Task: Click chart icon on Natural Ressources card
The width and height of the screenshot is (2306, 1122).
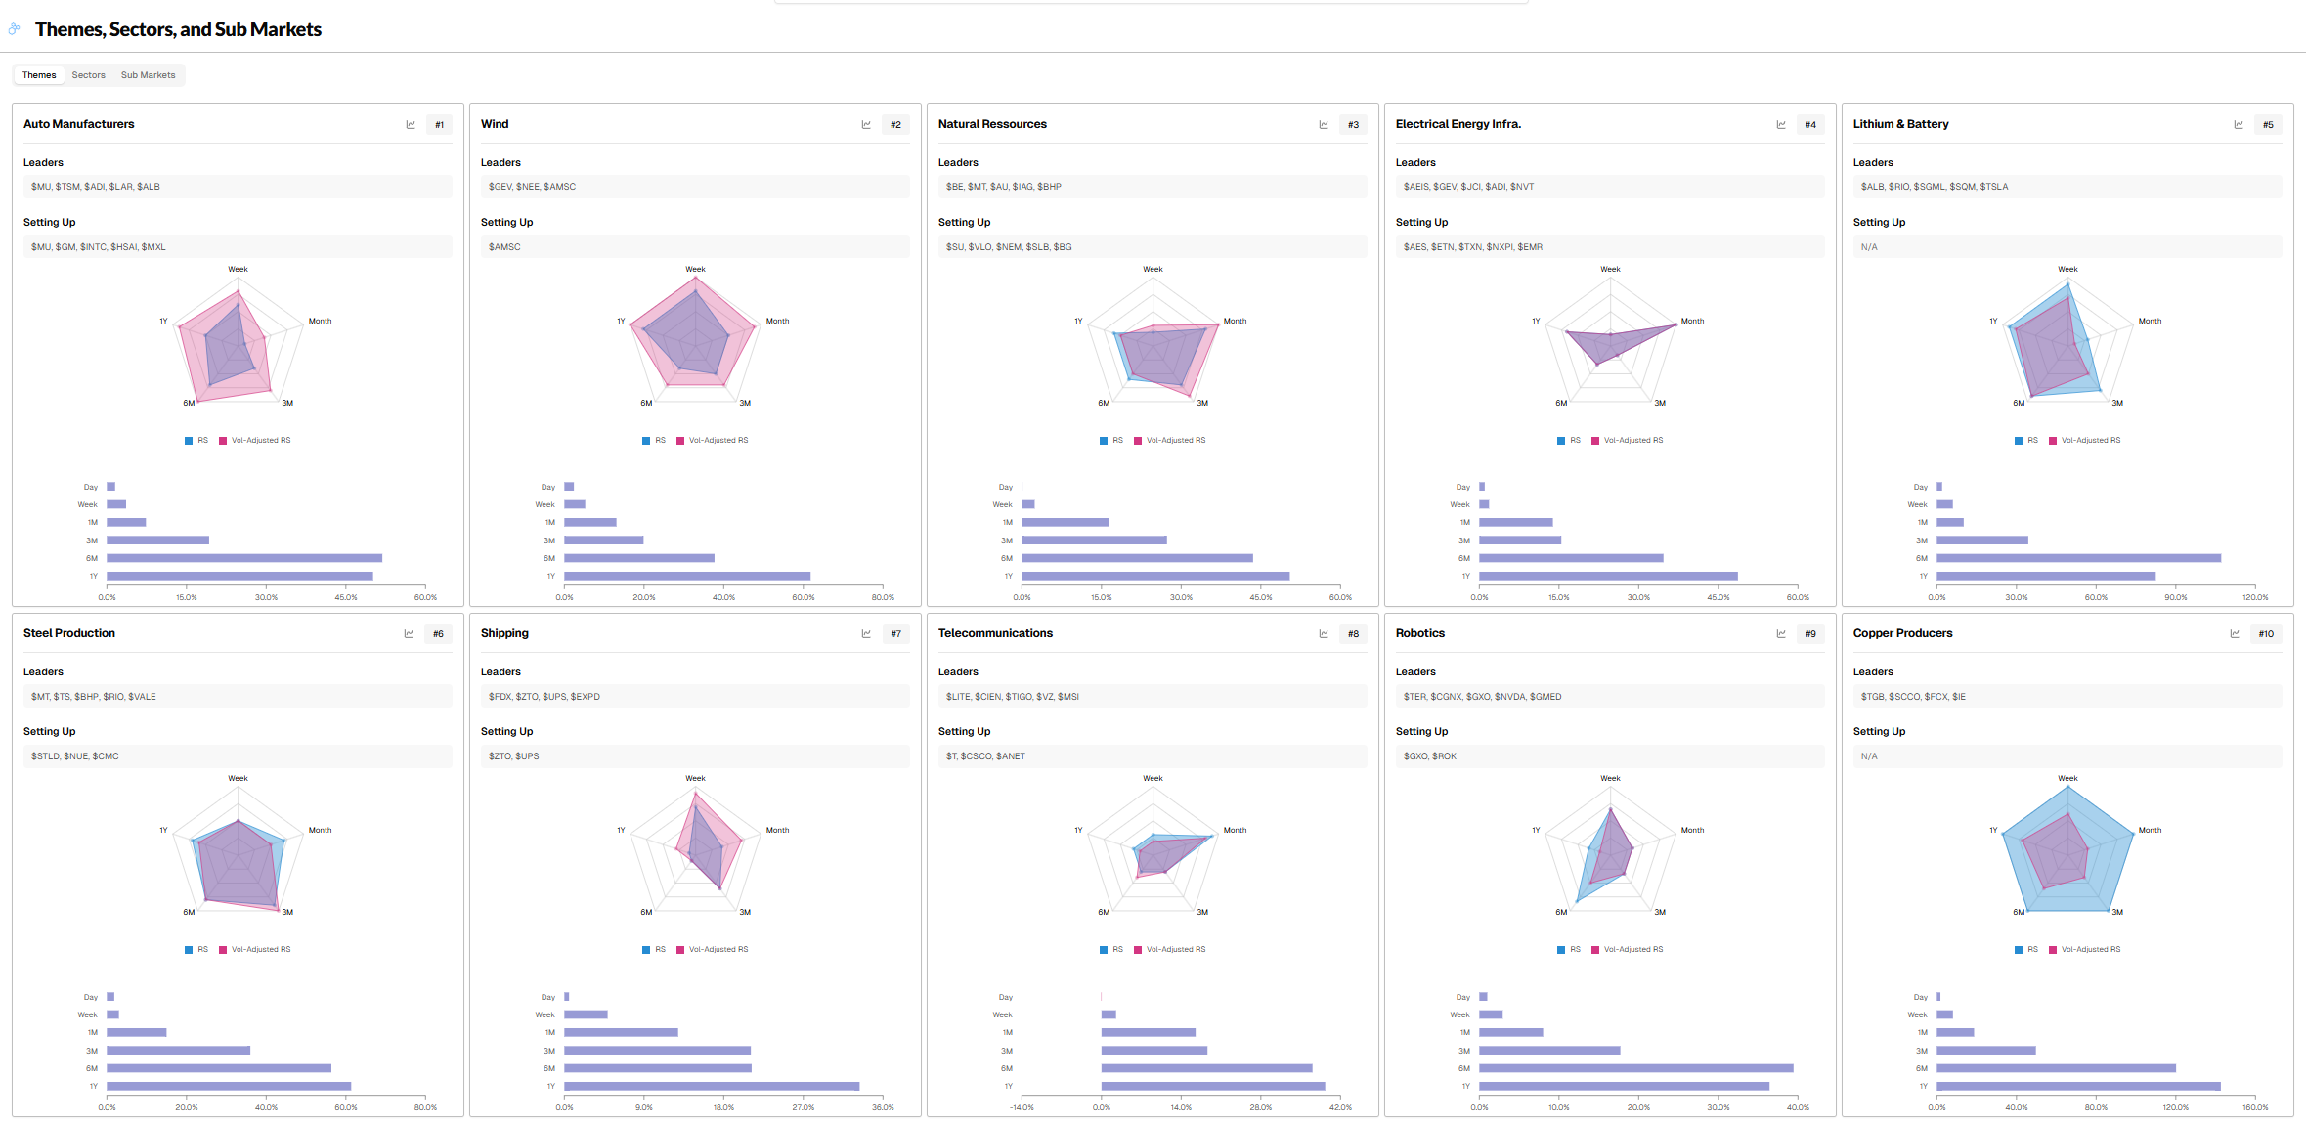Action: pos(1324,125)
